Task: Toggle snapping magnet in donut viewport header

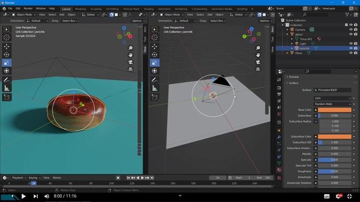Action: tap(111, 15)
